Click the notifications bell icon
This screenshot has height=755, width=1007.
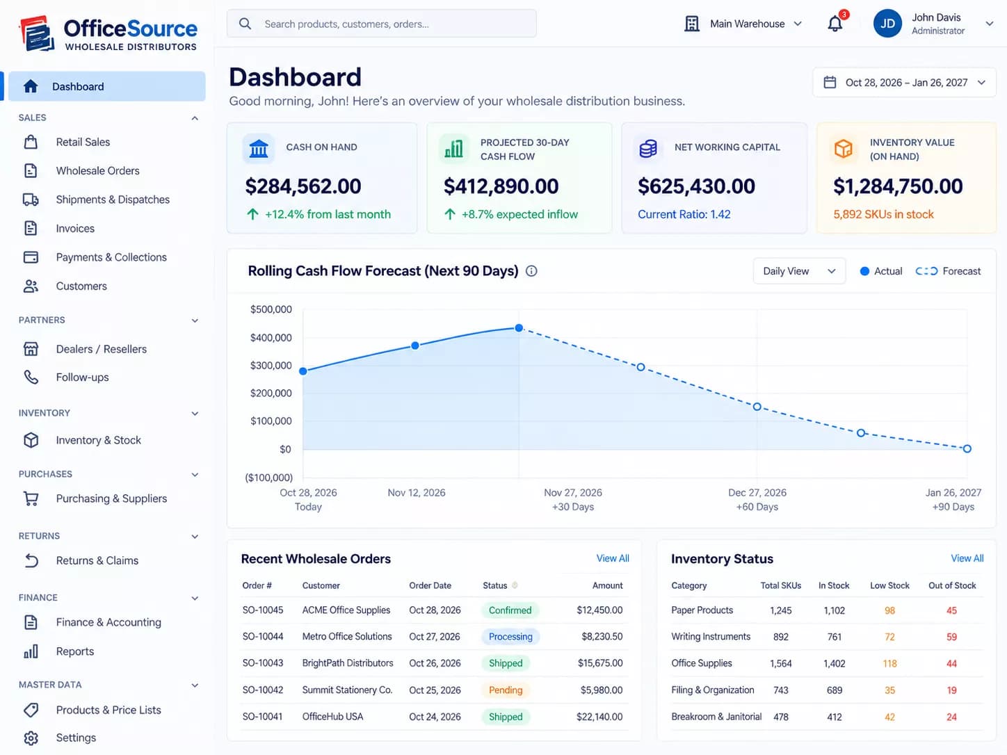point(835,24)
